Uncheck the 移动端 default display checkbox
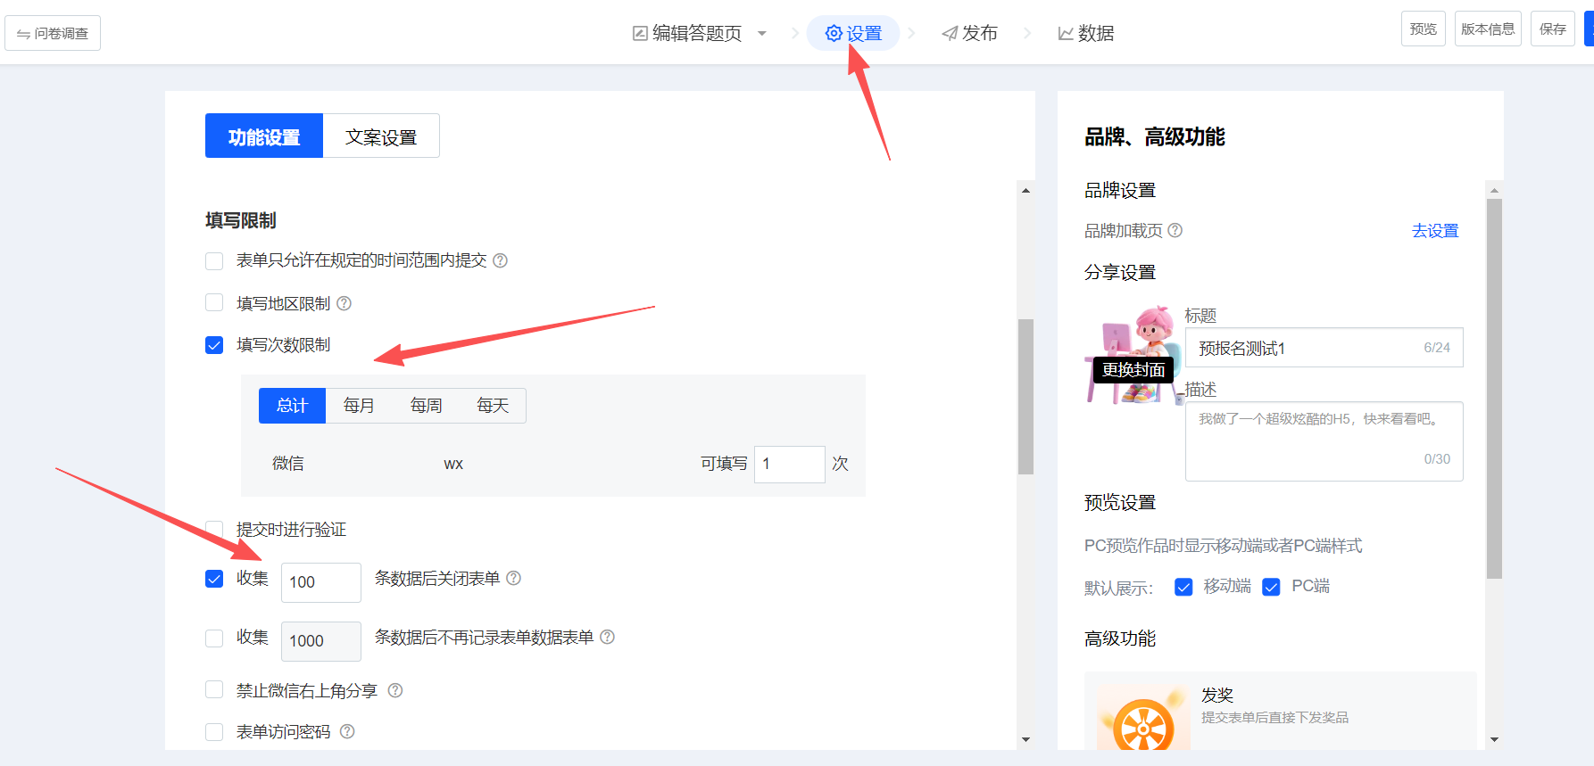 coord(1183,587)
